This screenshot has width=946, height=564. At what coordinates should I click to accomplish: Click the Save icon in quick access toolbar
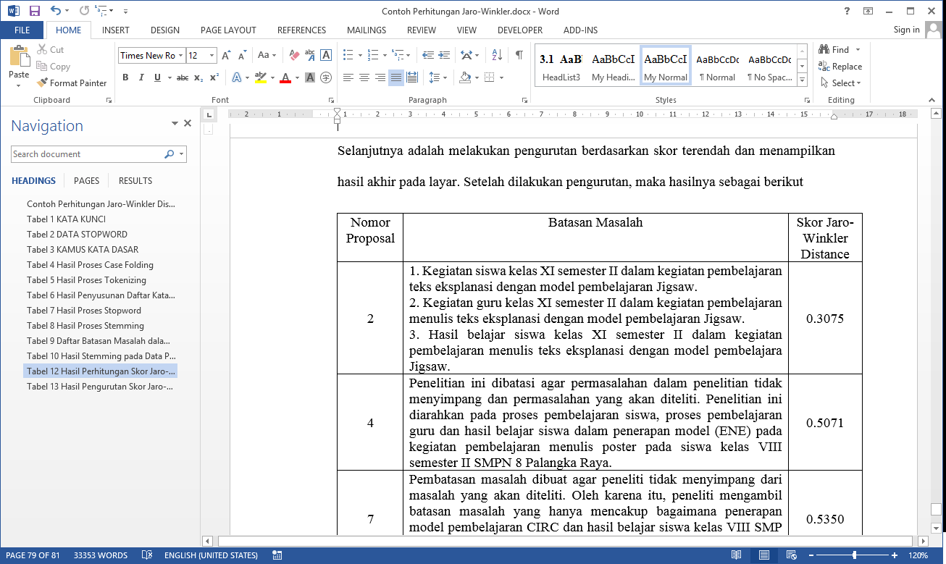34,11
